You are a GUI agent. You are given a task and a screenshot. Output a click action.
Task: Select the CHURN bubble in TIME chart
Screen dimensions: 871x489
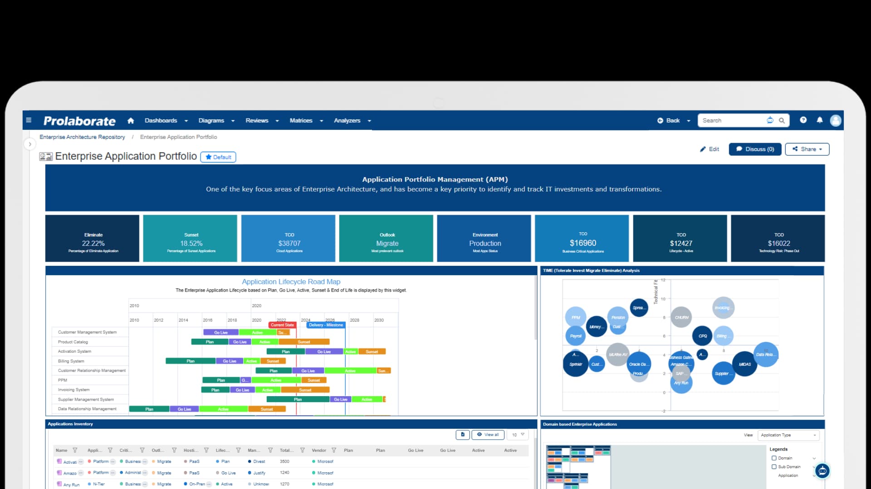pyautogui.click(x=681, y=317)
